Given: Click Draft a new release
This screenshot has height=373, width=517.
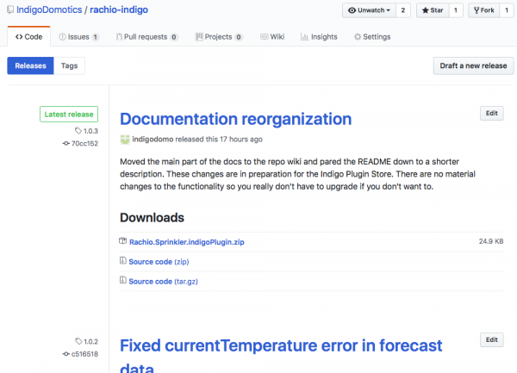Looking at the screenshot, I should click(473, 65).
